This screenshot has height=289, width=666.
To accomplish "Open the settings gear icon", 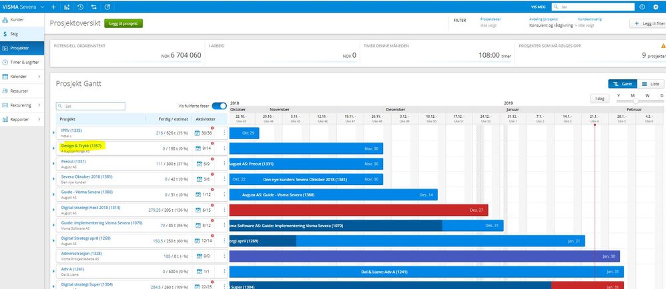I will click(655, 7).
